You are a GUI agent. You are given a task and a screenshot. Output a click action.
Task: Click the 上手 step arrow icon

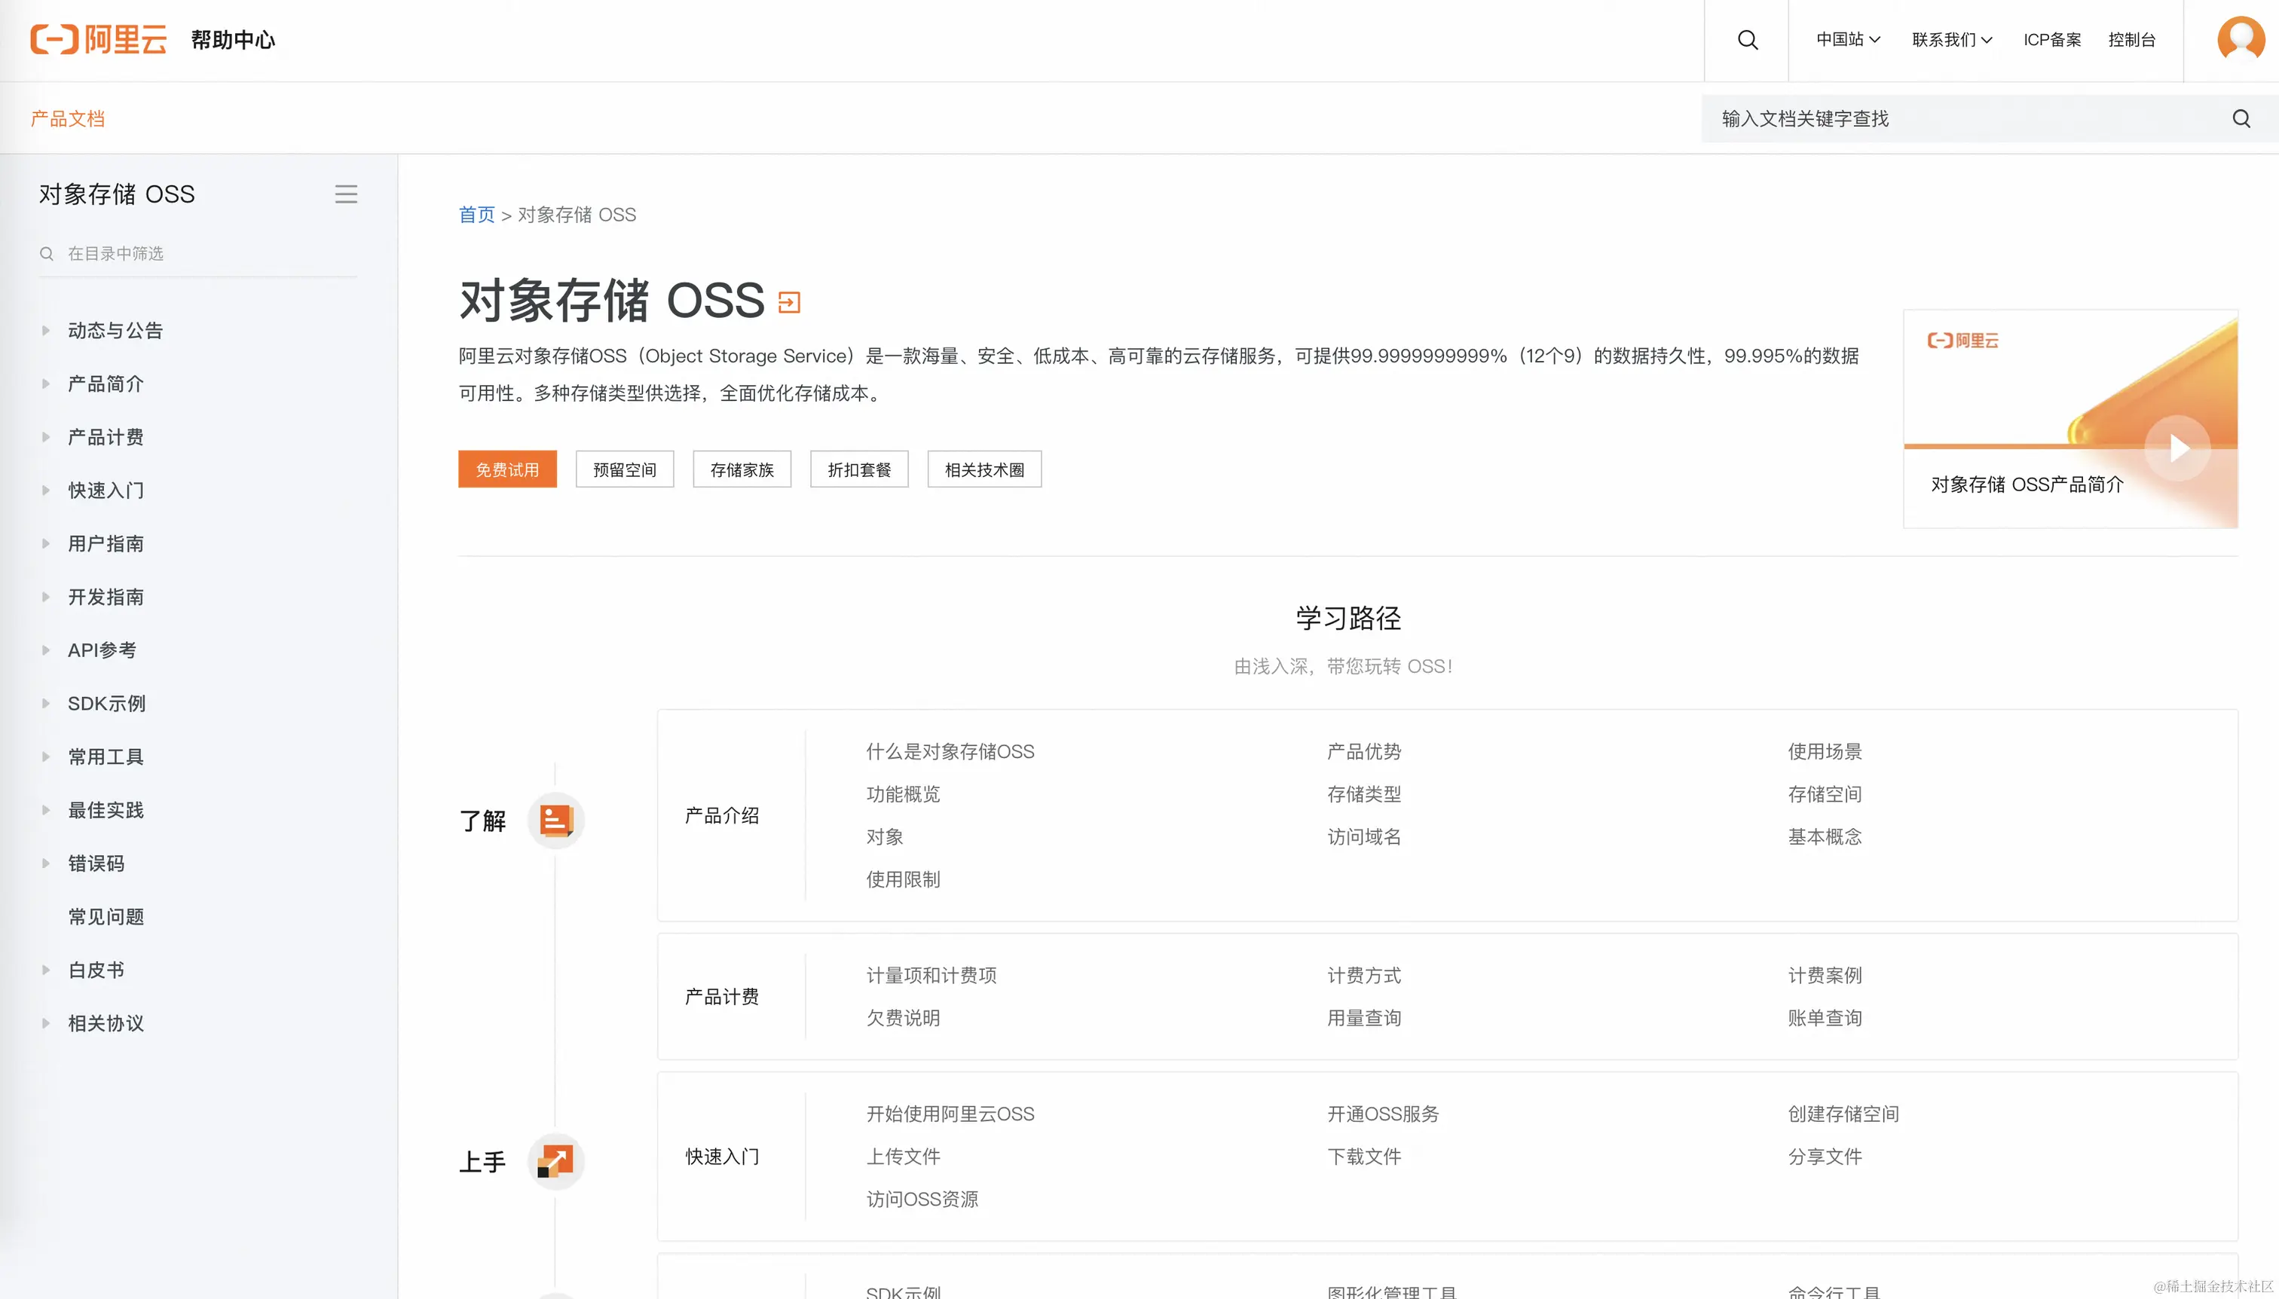555,1160
